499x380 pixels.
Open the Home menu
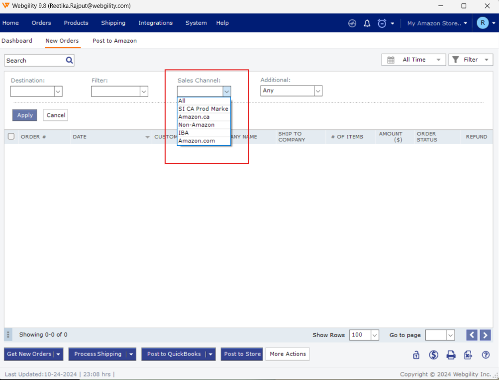10,23
